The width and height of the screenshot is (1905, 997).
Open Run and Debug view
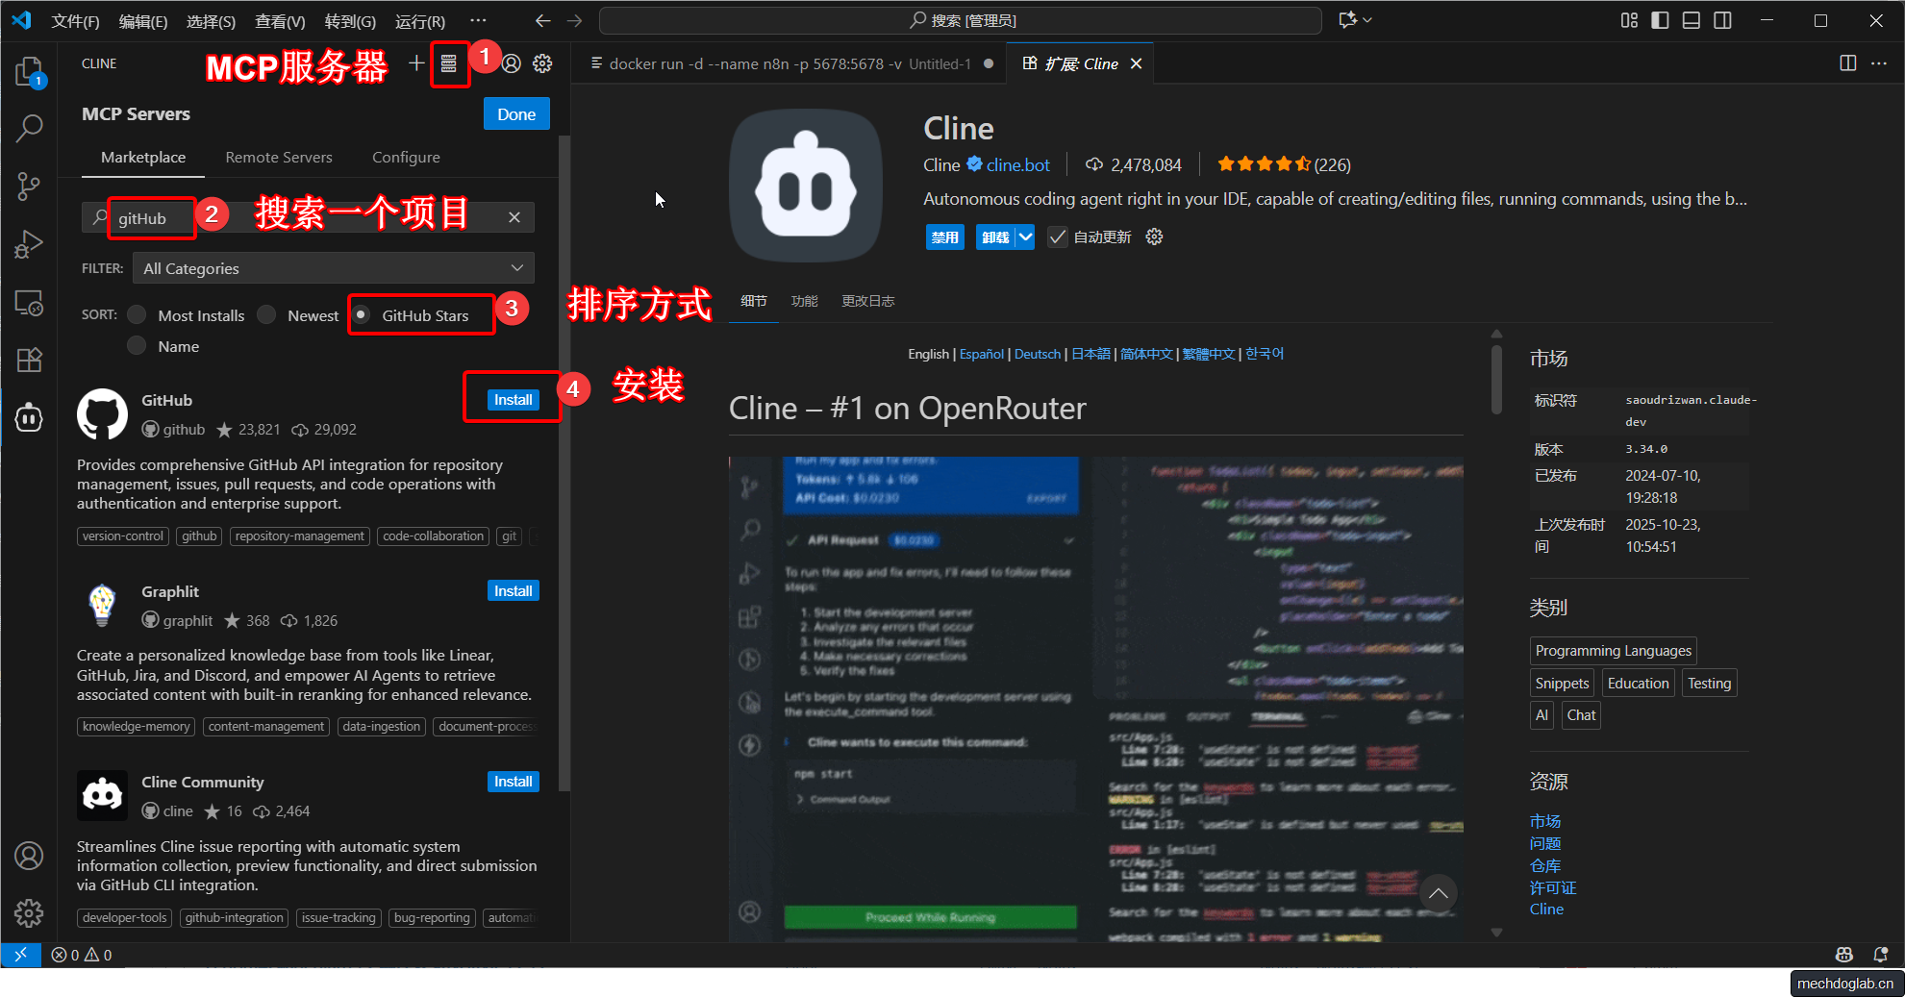(x=29, y=244)
